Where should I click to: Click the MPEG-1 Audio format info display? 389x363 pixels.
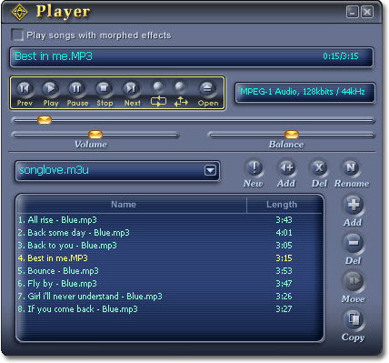(x=304, y=92)
